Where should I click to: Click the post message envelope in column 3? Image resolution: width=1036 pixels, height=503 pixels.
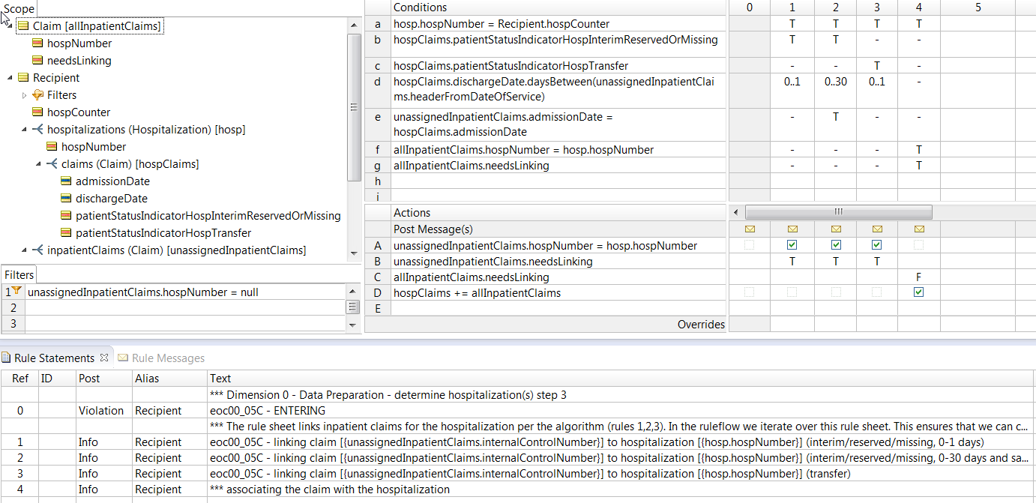[x=877, y=229]
